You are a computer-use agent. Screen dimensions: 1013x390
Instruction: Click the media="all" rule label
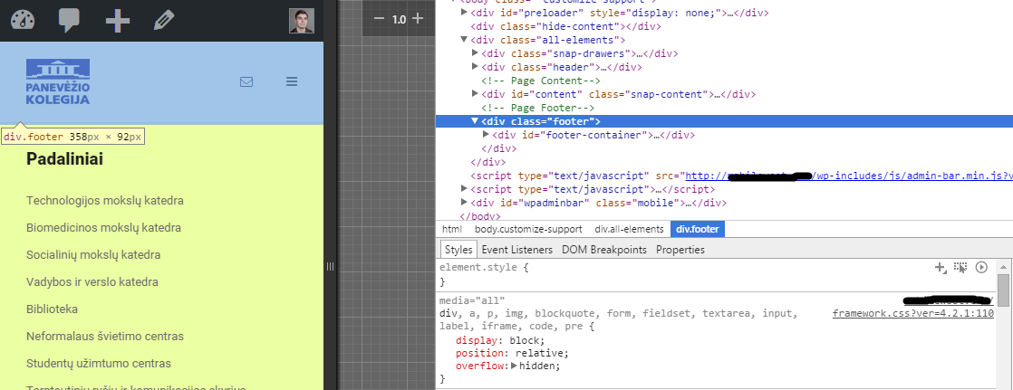(x=471, y=301)
